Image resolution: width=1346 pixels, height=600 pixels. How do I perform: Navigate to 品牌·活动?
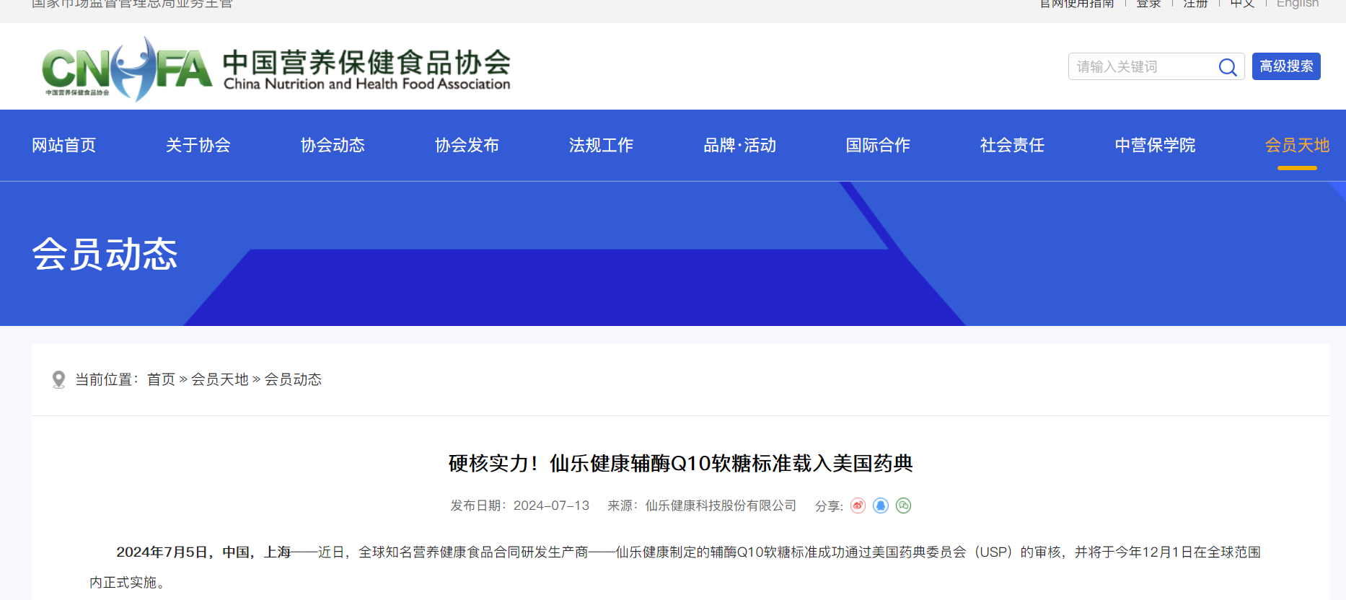click(x=739, y=146)
